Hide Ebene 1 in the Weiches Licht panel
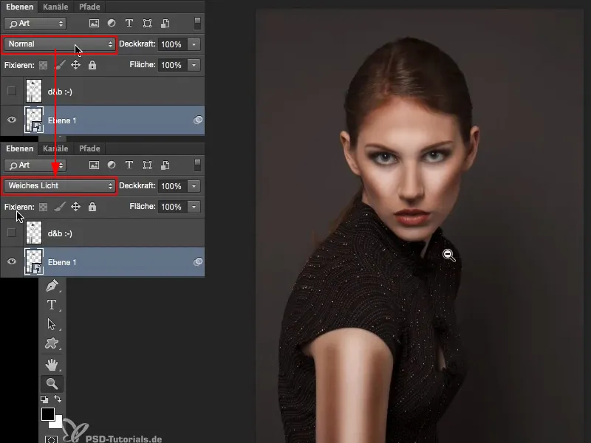The image size is (591, 443). [10, 261]
